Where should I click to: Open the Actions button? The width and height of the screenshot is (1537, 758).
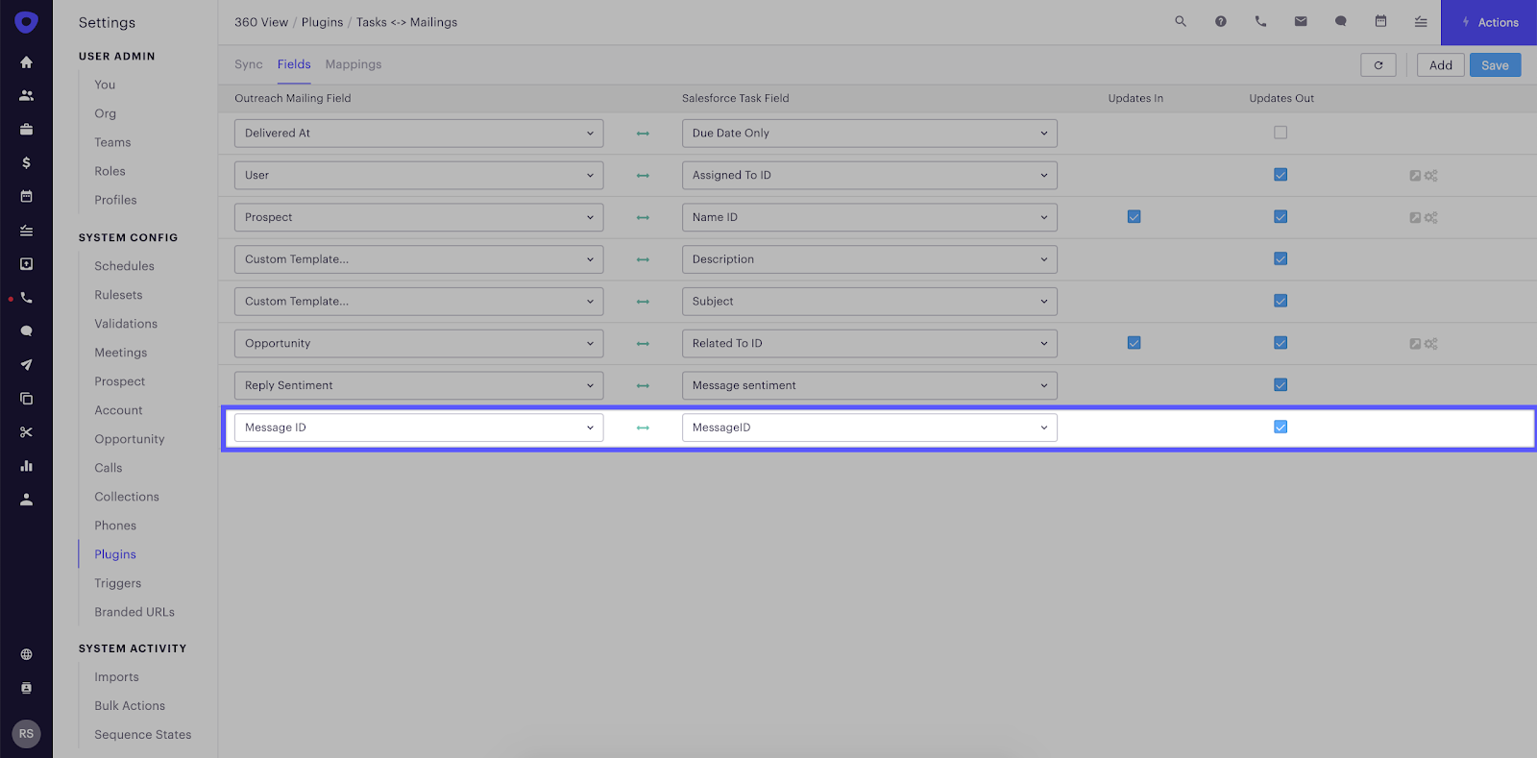pos(1489,22)
